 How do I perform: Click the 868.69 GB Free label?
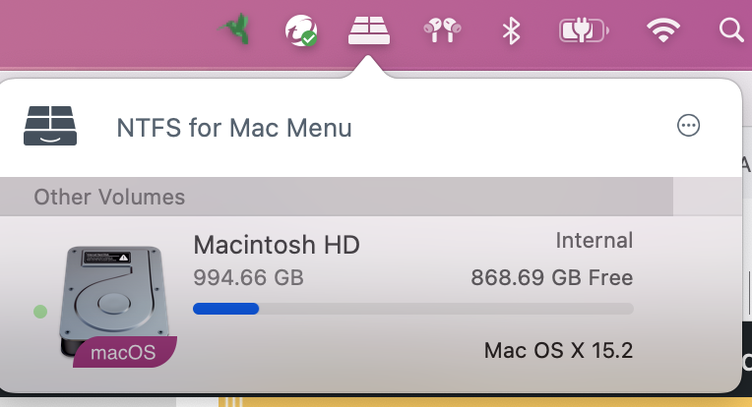pos(551,277)
